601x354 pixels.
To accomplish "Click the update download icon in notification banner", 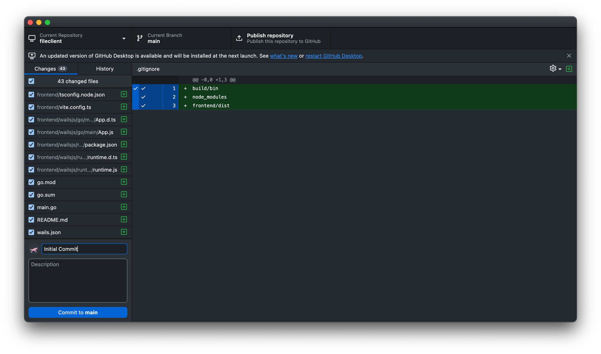I will pyautogui.click(x=32, y=56).
